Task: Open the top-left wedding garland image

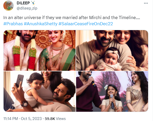Action: (x=39, y=50)
